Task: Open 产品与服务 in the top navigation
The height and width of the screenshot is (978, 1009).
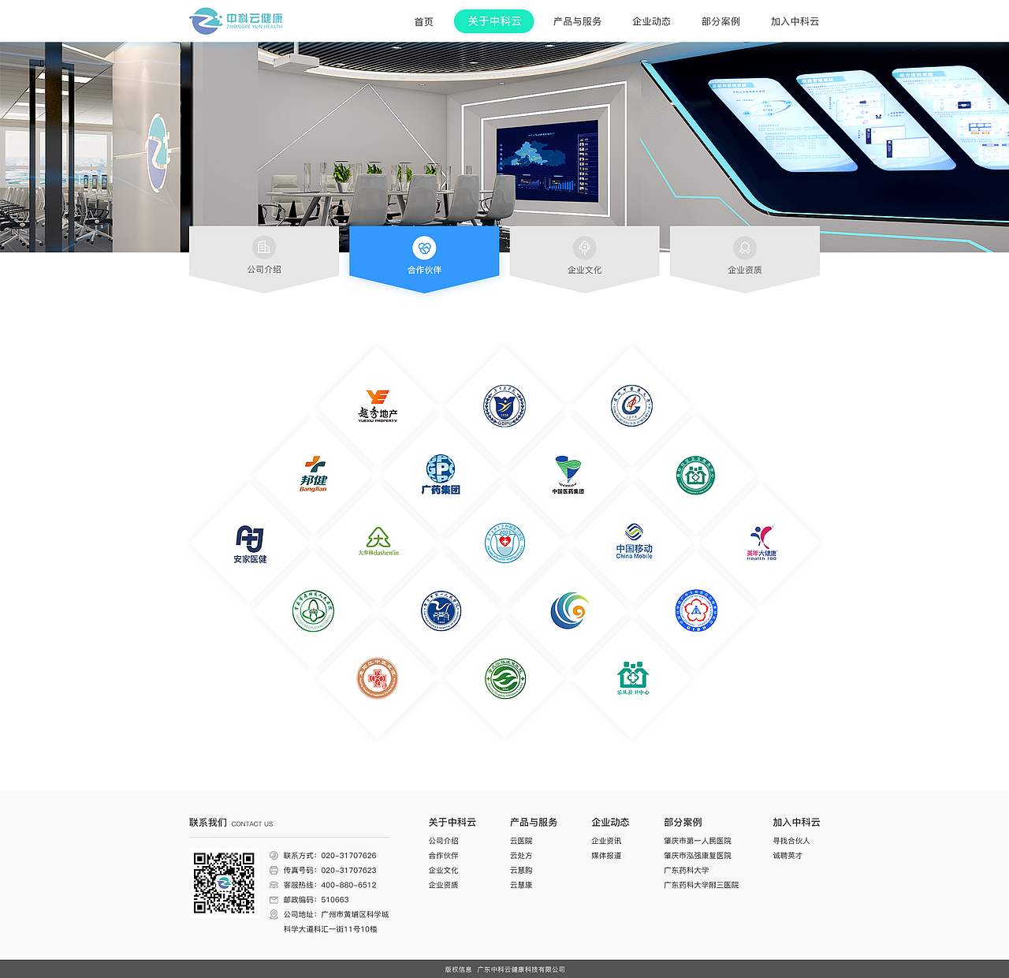Action: [x=577, y=21]
